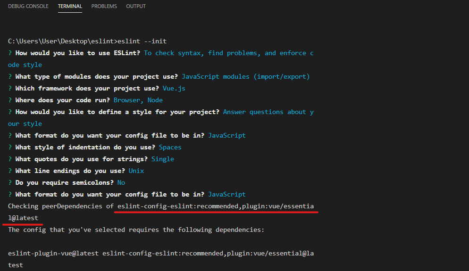This screenshot has width=469, height=271.
Task: Open the OUTPUT tab
Action: (136, 6)
